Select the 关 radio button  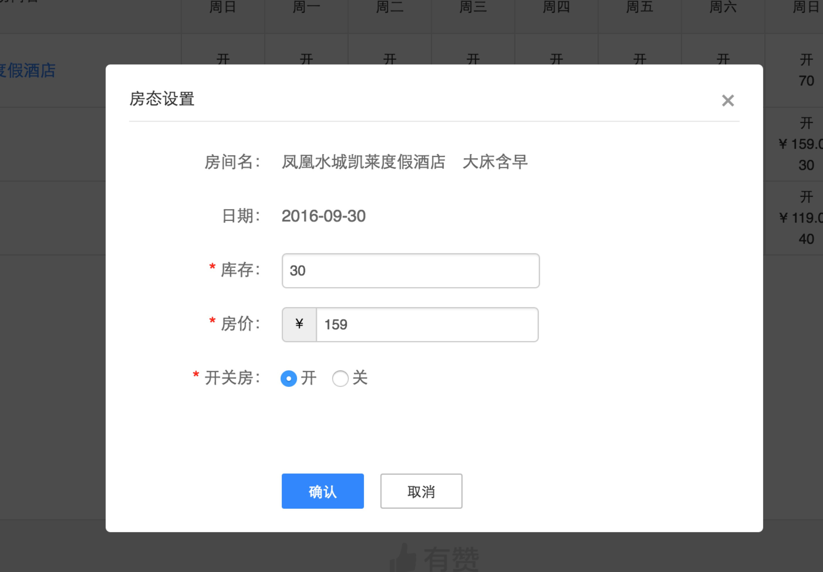click(x=340, y=378)
